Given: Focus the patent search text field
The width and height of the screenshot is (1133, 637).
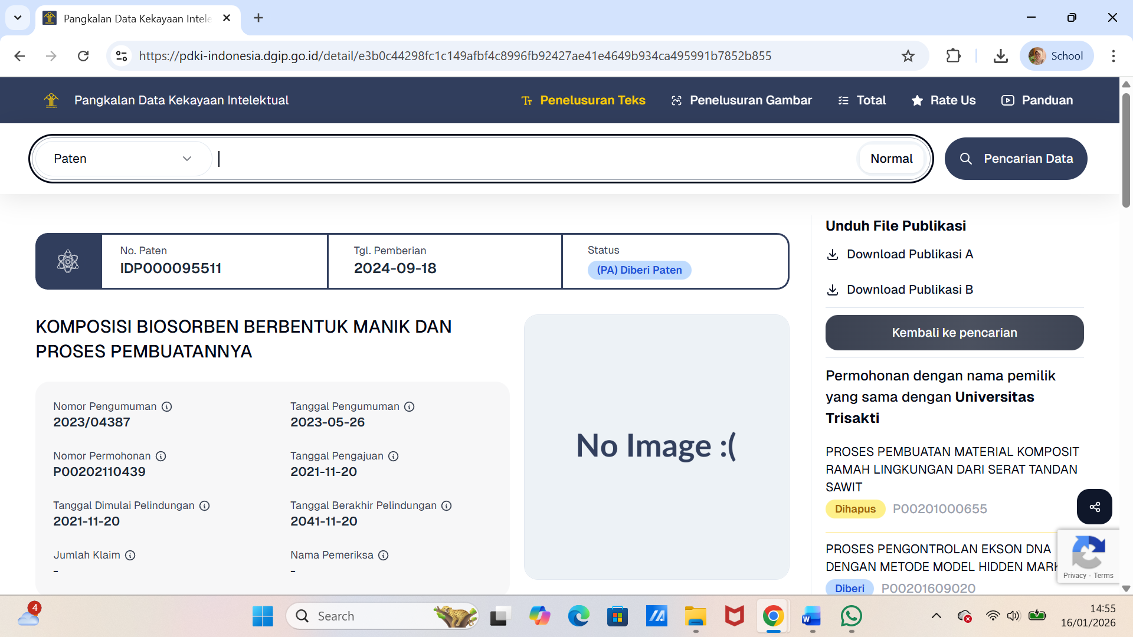Looking at the screenshot, I should (531, 159).
